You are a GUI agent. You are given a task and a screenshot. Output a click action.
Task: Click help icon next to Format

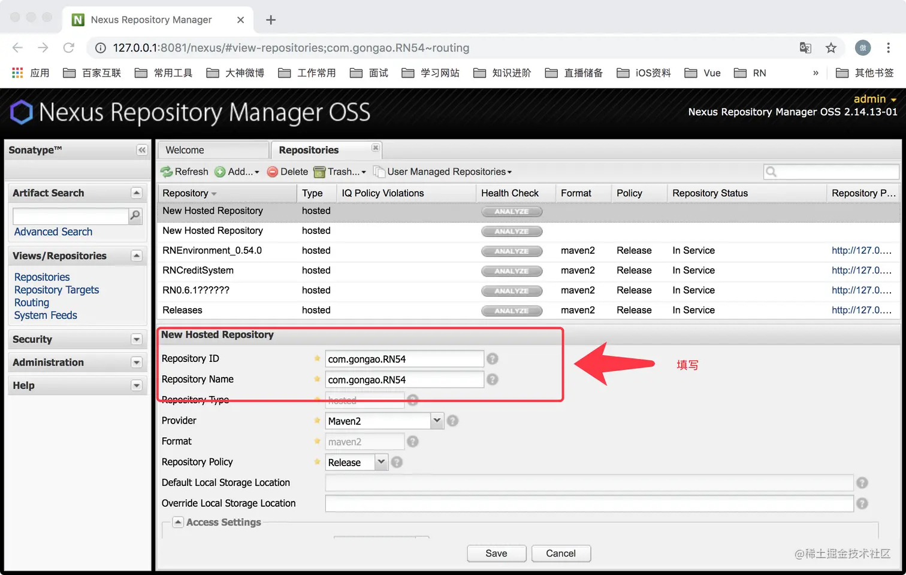[x=413, y=442]
